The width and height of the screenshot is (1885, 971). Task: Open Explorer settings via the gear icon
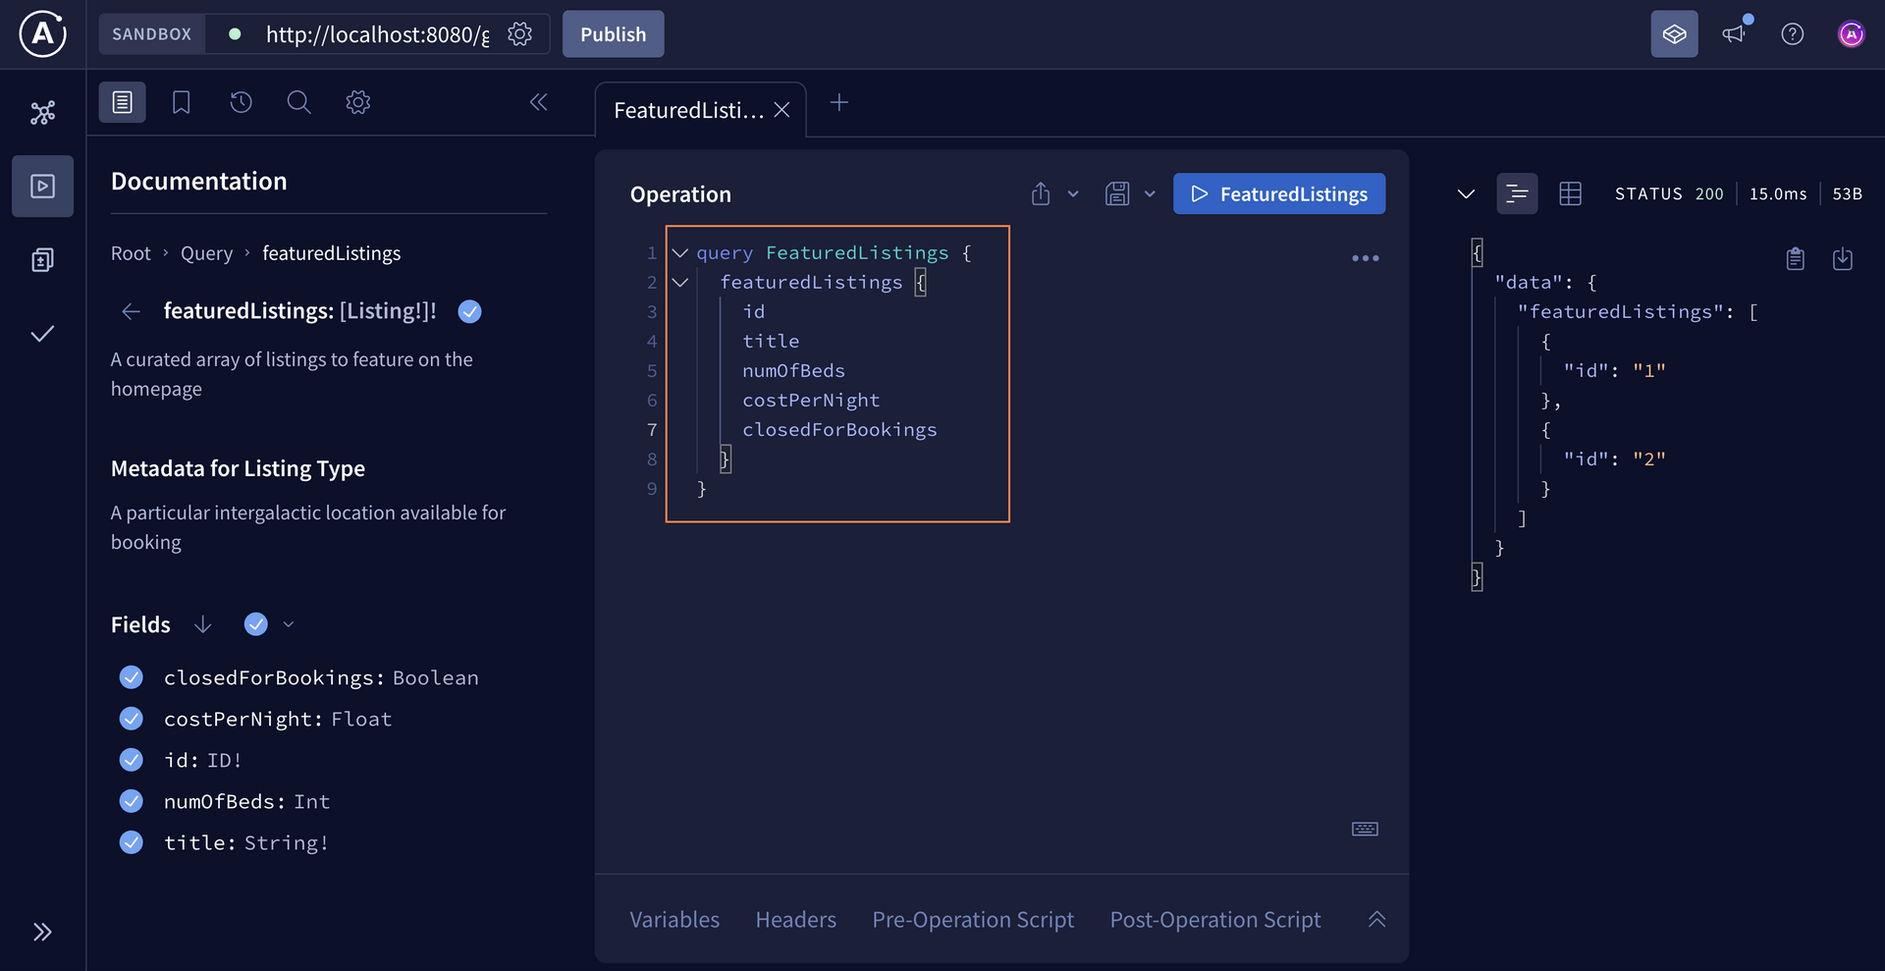click(357, 102)
